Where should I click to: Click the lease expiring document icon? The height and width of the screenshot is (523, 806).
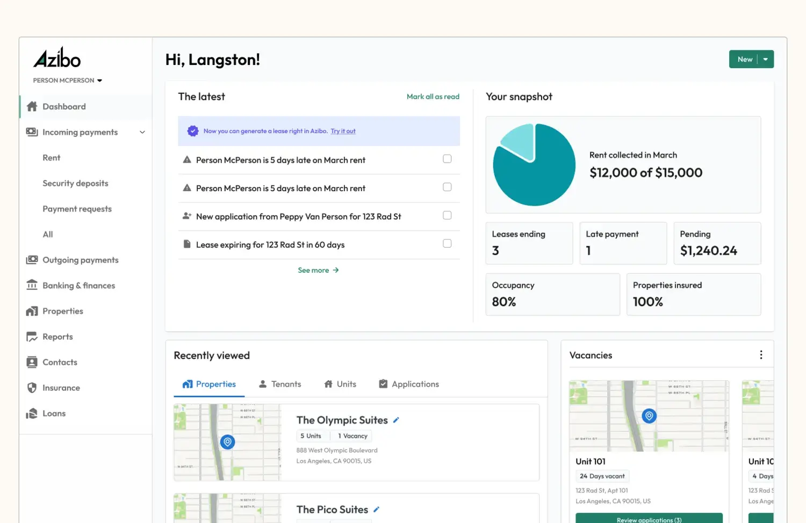click(187, 244)
